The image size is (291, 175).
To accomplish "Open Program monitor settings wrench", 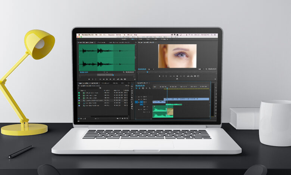I will 206,69.
